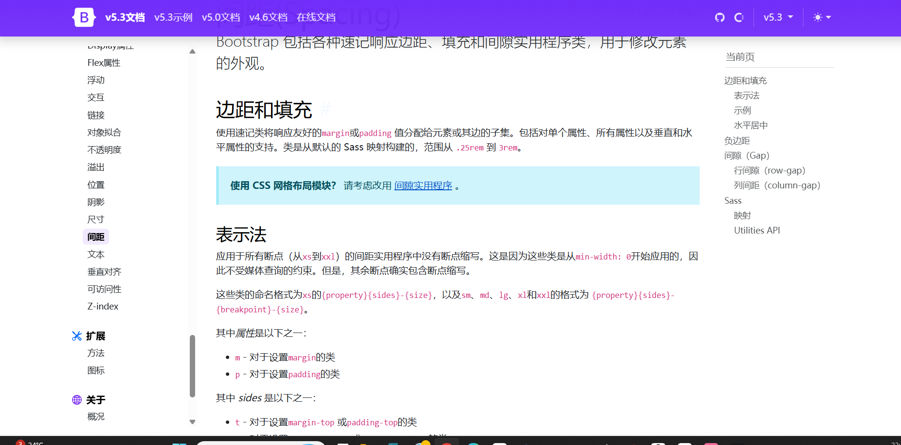This screenshot has width=901, height=445.
Task: Click the sidebar scrollbar thumb
Action: point(193,366)
